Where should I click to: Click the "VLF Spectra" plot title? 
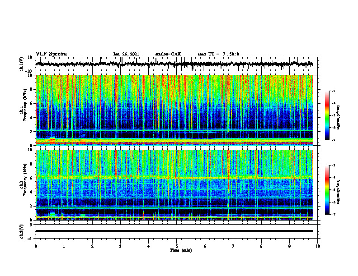[51, 54]
